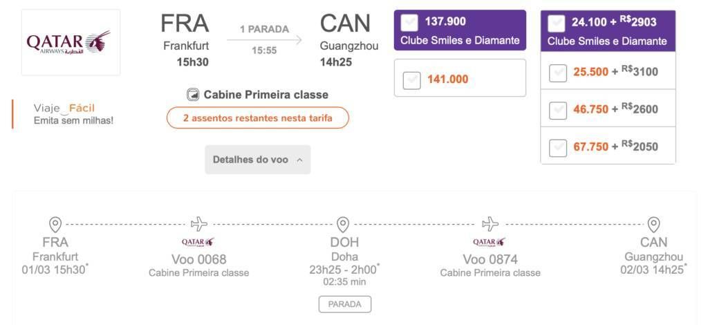Check the 24.100 + R$2903 fare option

point(556,24)
